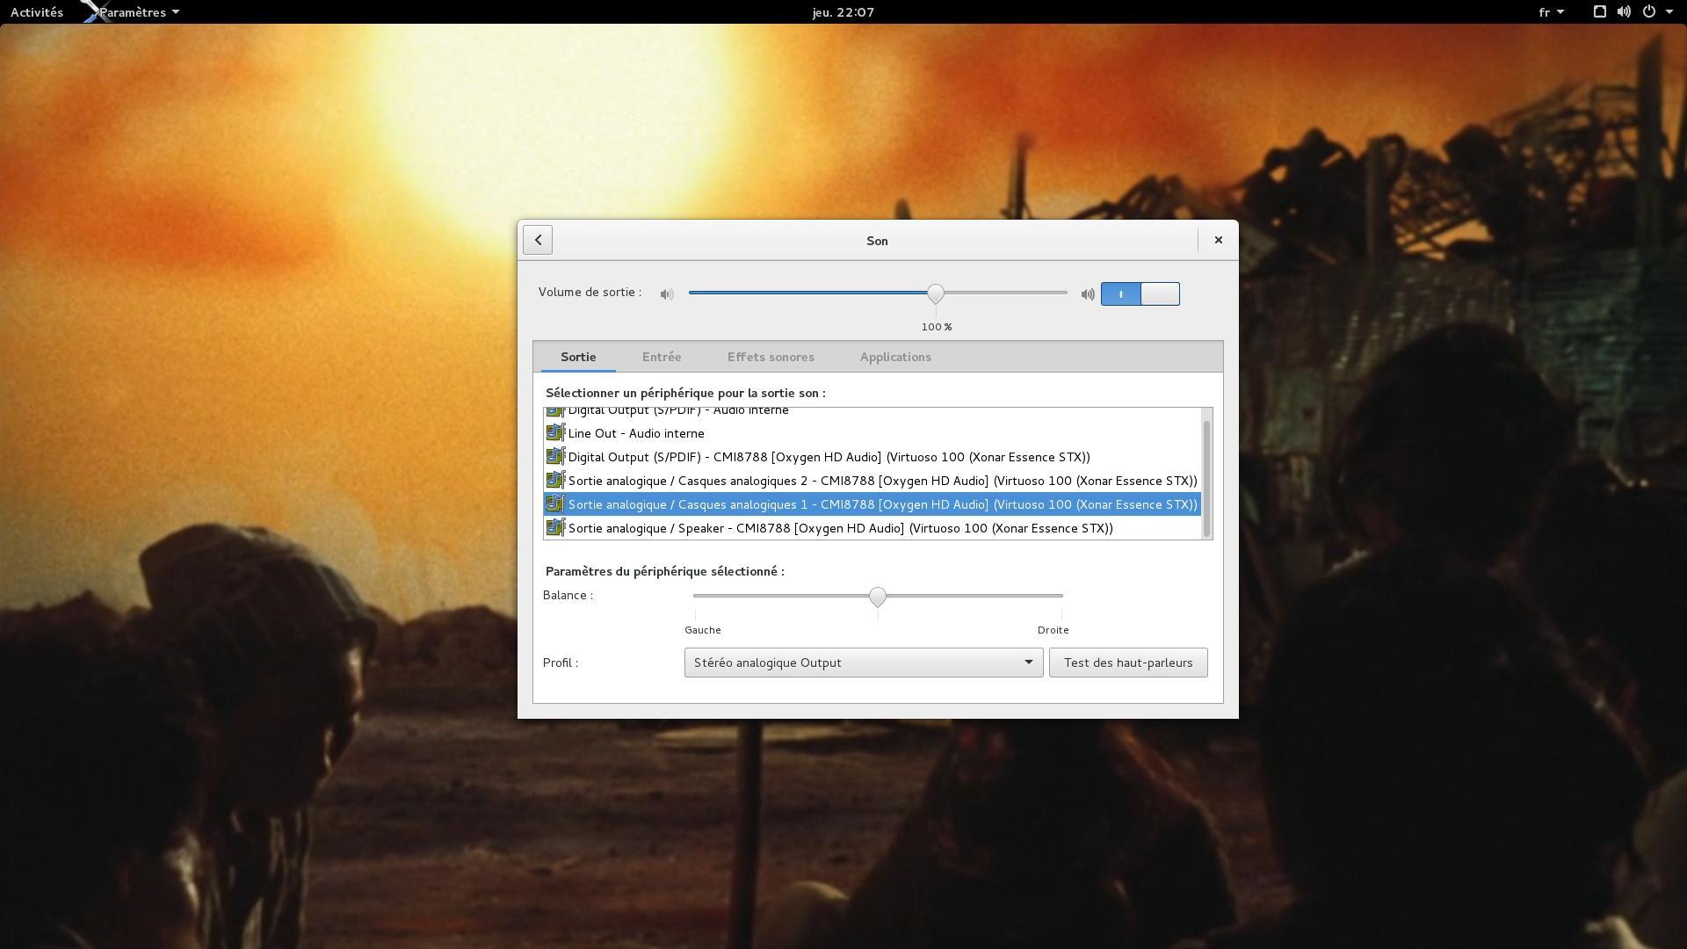The height and width of the screenshot is (949, 1687).
Task: Click the low volume speaker icon
Action: point(667,294)
